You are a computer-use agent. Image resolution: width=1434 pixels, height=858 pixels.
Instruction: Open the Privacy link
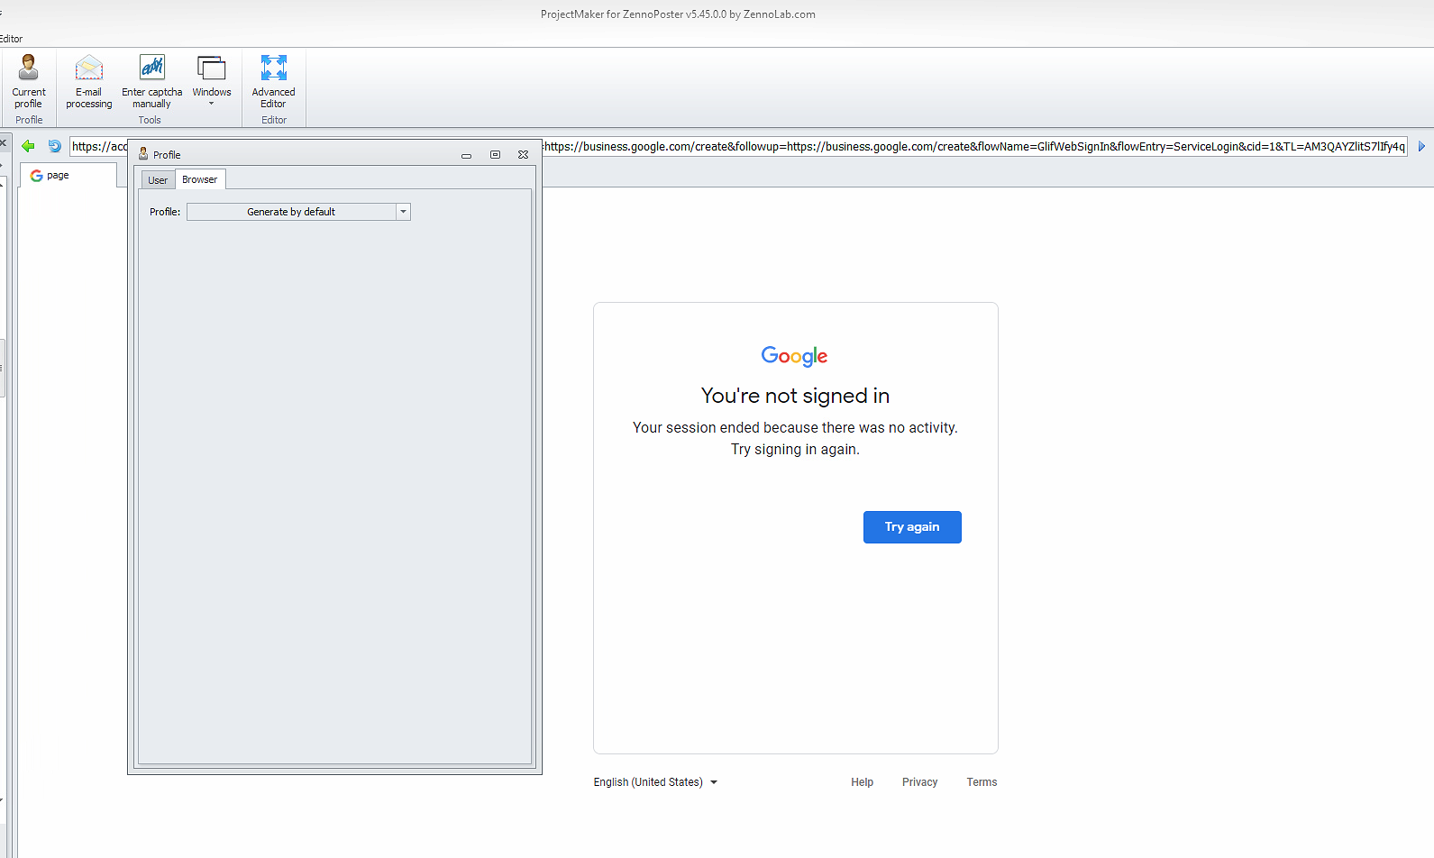pyautogui.click(x=920, y=782)
